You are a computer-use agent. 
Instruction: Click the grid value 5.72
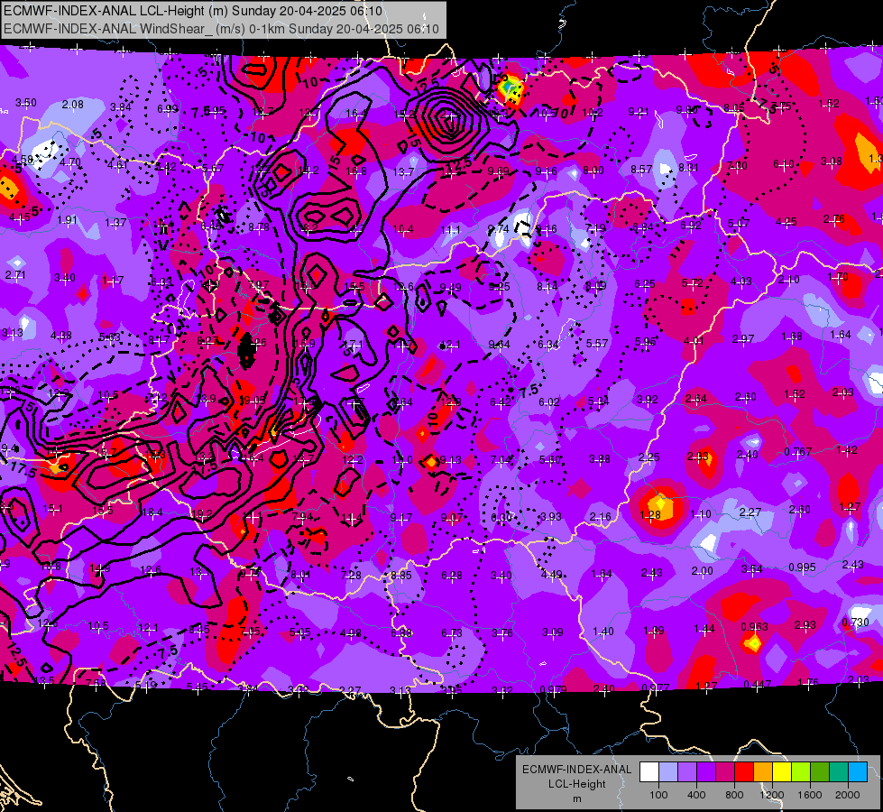pos(693,282)
